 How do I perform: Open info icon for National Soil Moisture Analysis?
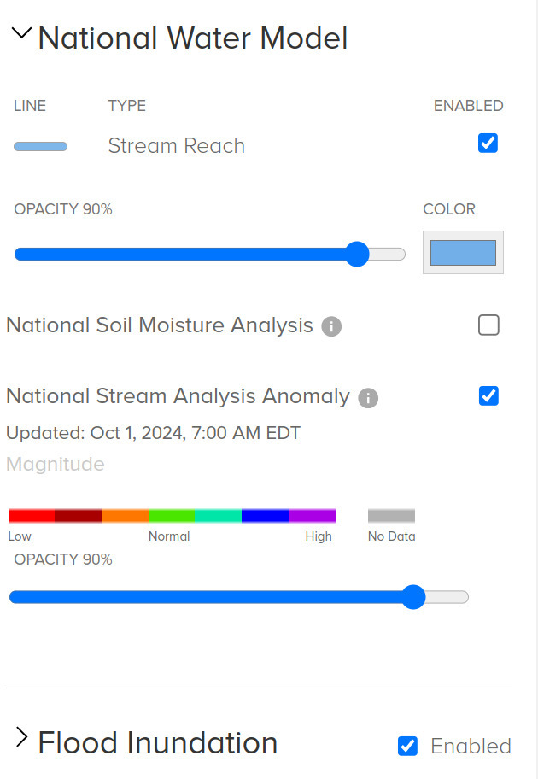click(x=332, y=326)
